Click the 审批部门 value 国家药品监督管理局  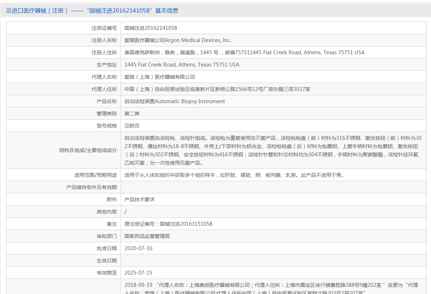[147, 236]
